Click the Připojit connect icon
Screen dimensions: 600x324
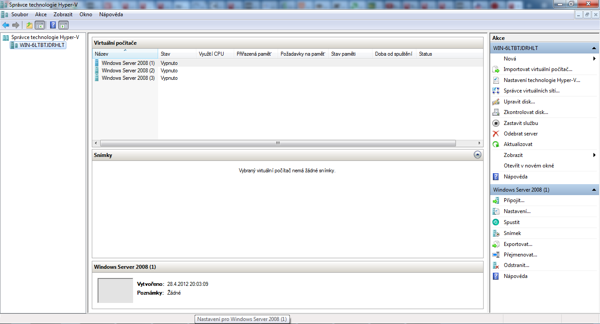tap(496, 200)
